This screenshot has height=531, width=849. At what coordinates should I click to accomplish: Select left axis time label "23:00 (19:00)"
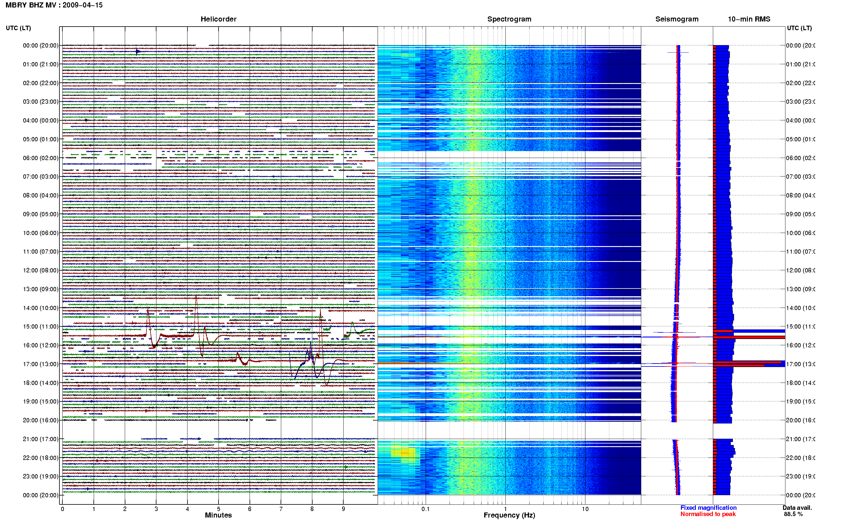[41, 477]
